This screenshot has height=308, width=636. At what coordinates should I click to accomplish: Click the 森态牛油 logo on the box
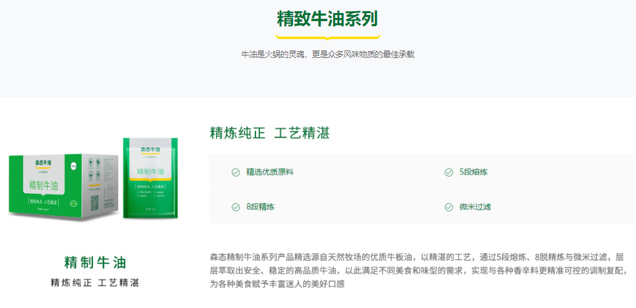(43, 163)
